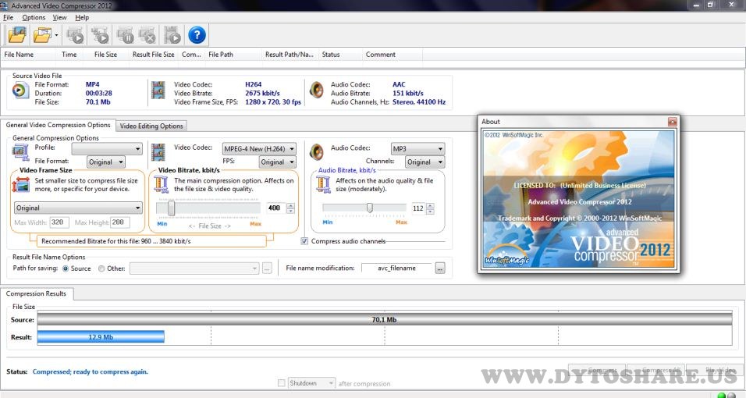
Task: Click the play video filmstrip toolbar icon
Action: click(x=172, y=35)
